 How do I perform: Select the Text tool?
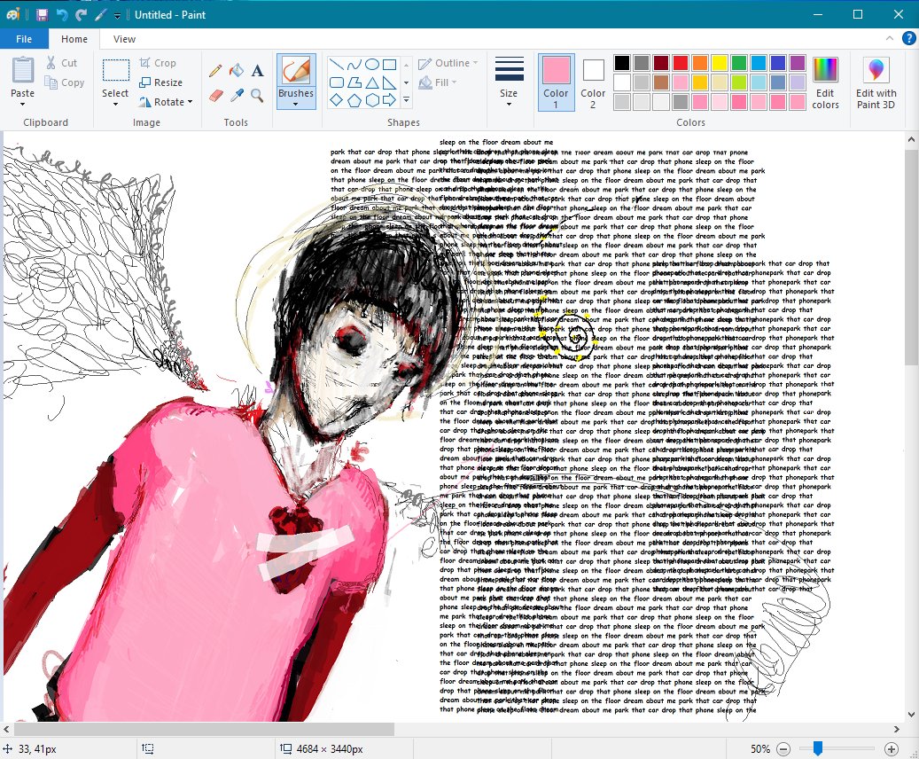coord(257,71)
